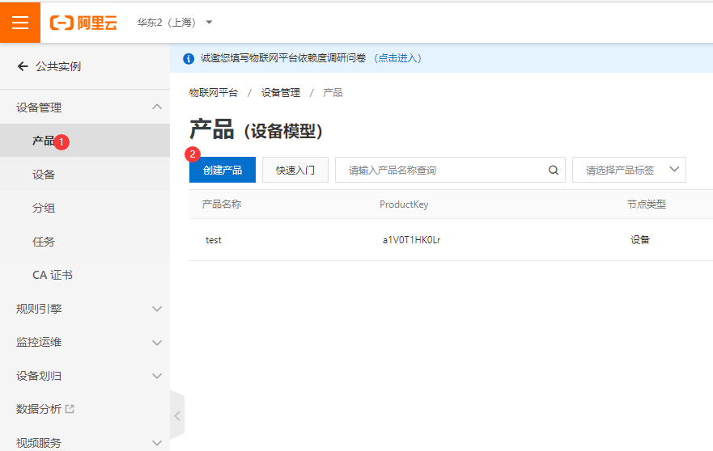Click the info icon in the survey banner
The width and height of the screenshot is (713, 451).
click(189, 58)
